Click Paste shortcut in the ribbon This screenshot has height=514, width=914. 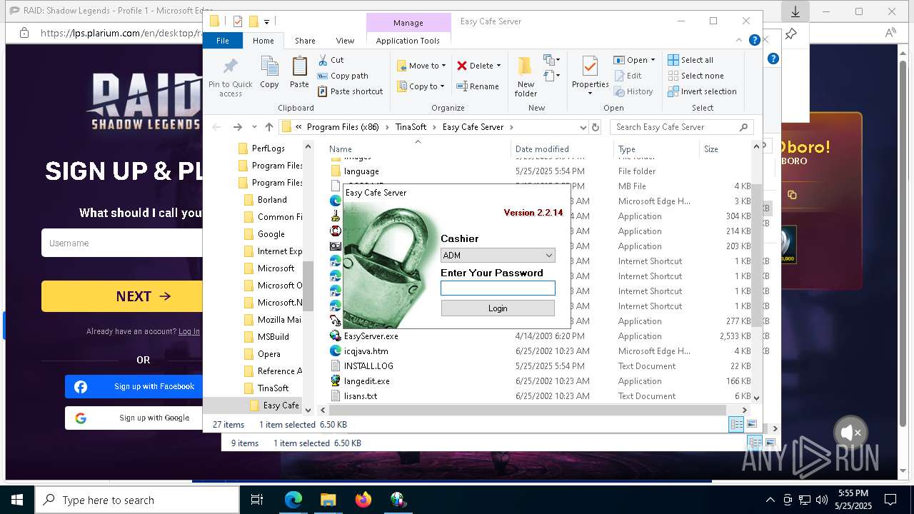point(350,91)
